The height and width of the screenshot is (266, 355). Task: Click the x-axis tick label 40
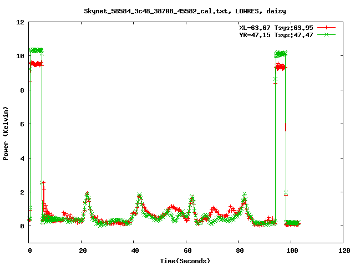point(135,250)
